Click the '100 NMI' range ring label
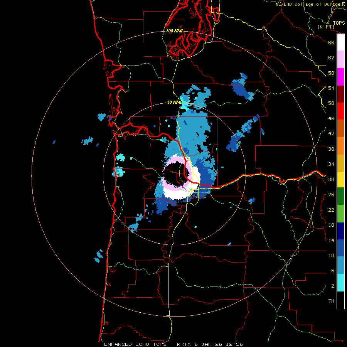The height and width of the screenshot is (347, 347). pos(174,31)
